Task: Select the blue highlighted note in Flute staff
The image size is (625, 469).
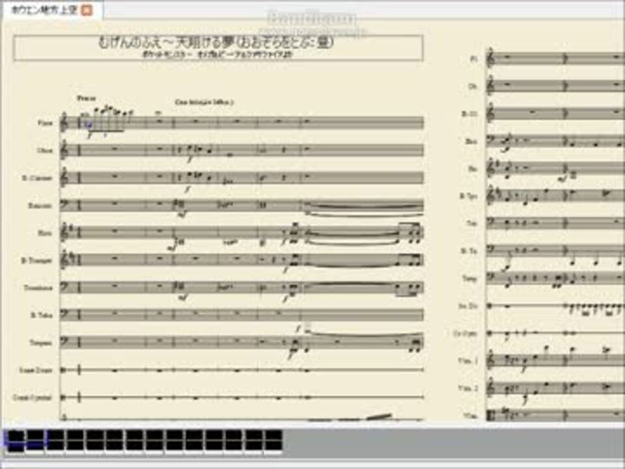Action: 89,126
